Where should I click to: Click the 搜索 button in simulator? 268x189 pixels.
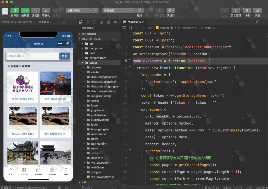click(64, 56)
